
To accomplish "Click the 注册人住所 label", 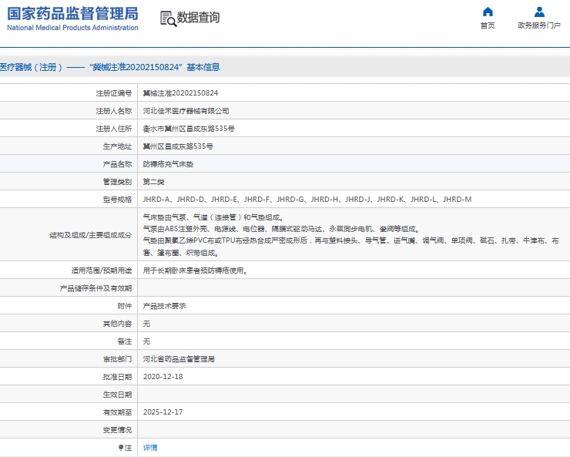I will click(113, 129).
